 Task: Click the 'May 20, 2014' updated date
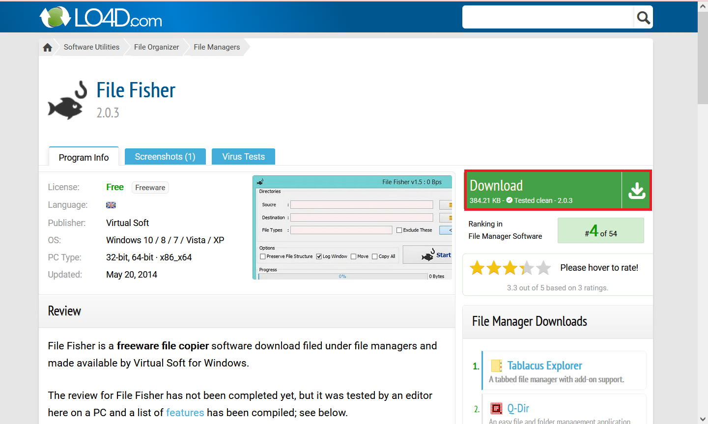click(132, 275)
